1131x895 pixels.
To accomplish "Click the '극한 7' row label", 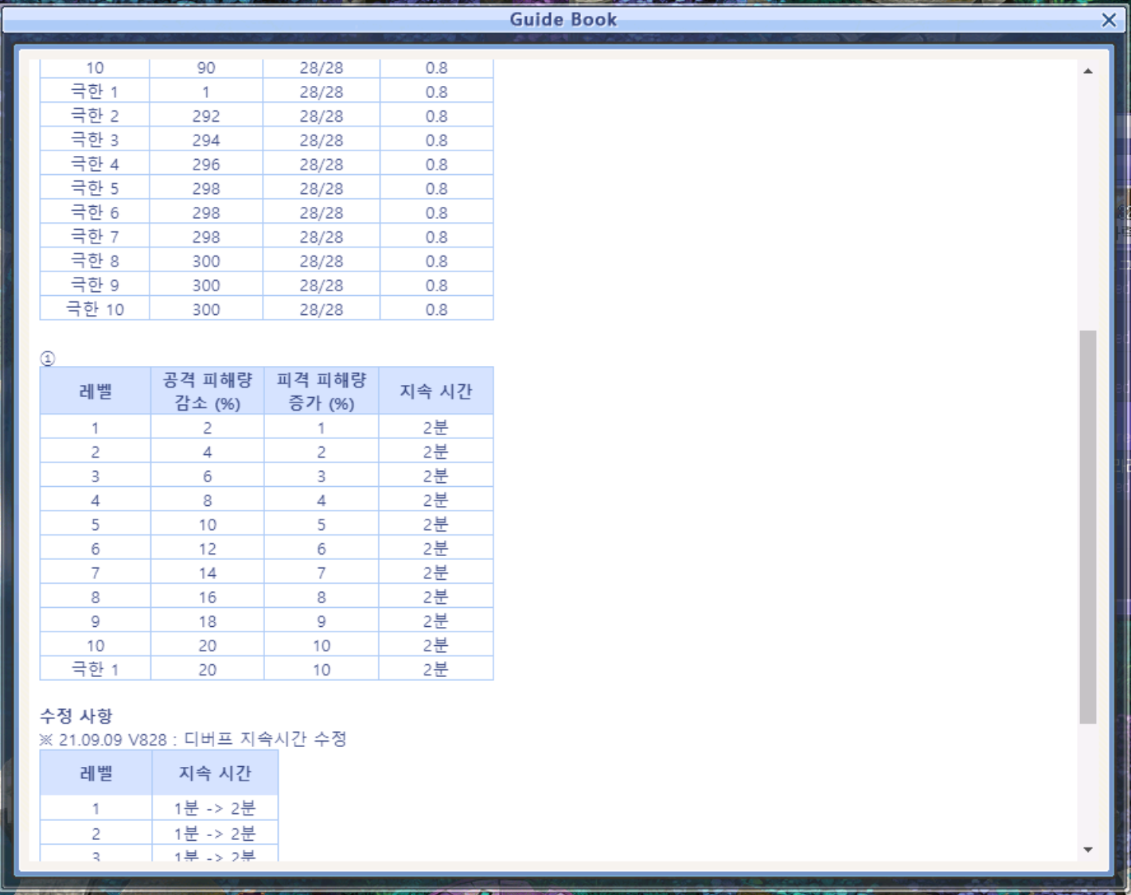I will pyautogui.click(x=95, y=236).
